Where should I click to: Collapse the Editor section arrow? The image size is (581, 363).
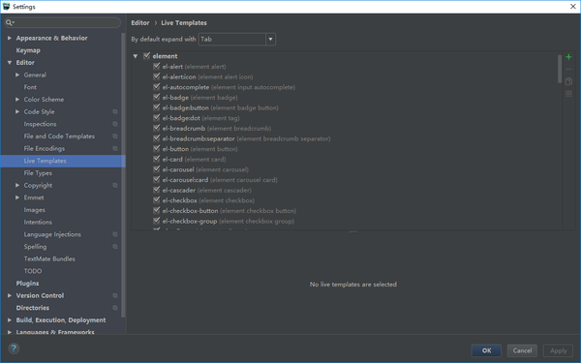coord(10,63)
